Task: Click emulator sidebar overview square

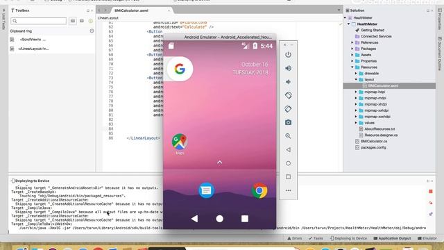Action: 288,177
